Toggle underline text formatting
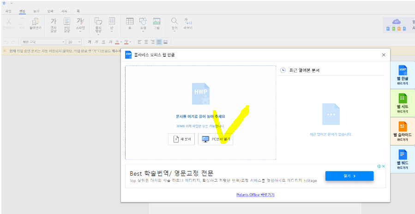The width and height of the screenshot is (415, 214). tap(103, 42)
